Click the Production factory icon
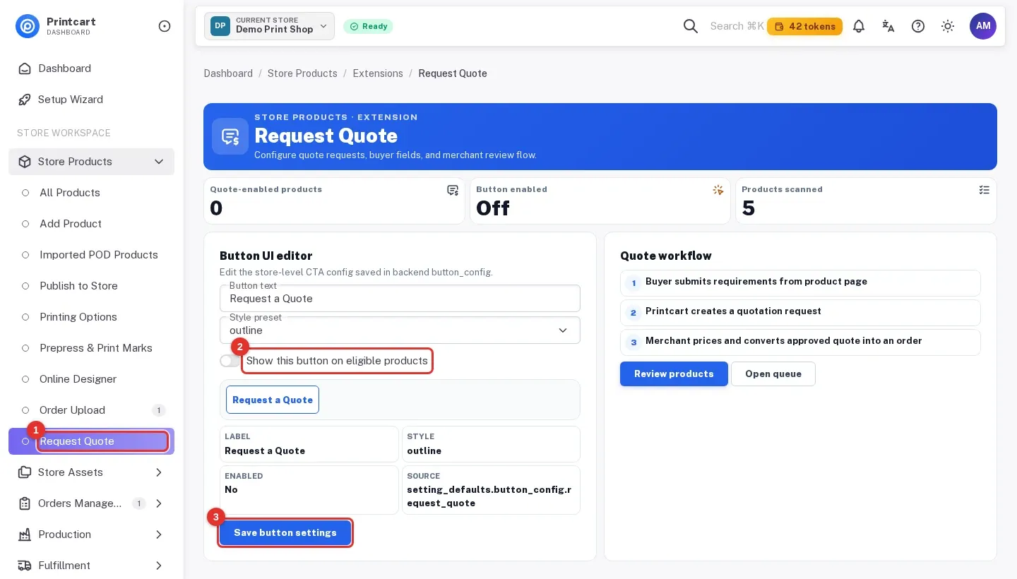Screen dimensions: 1017x579 coord(25,535)
